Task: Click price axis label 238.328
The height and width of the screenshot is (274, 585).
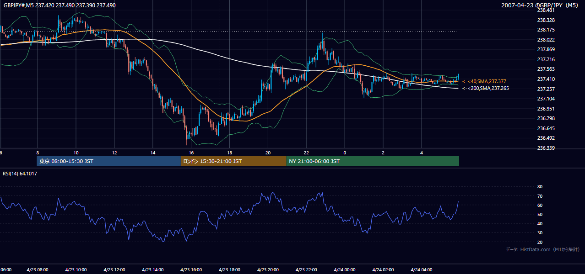Action: (546, 20)
